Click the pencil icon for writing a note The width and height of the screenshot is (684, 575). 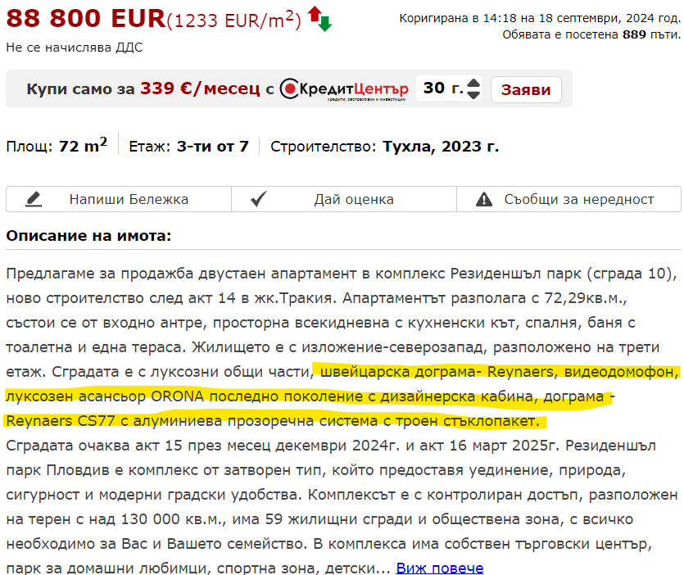33,199
